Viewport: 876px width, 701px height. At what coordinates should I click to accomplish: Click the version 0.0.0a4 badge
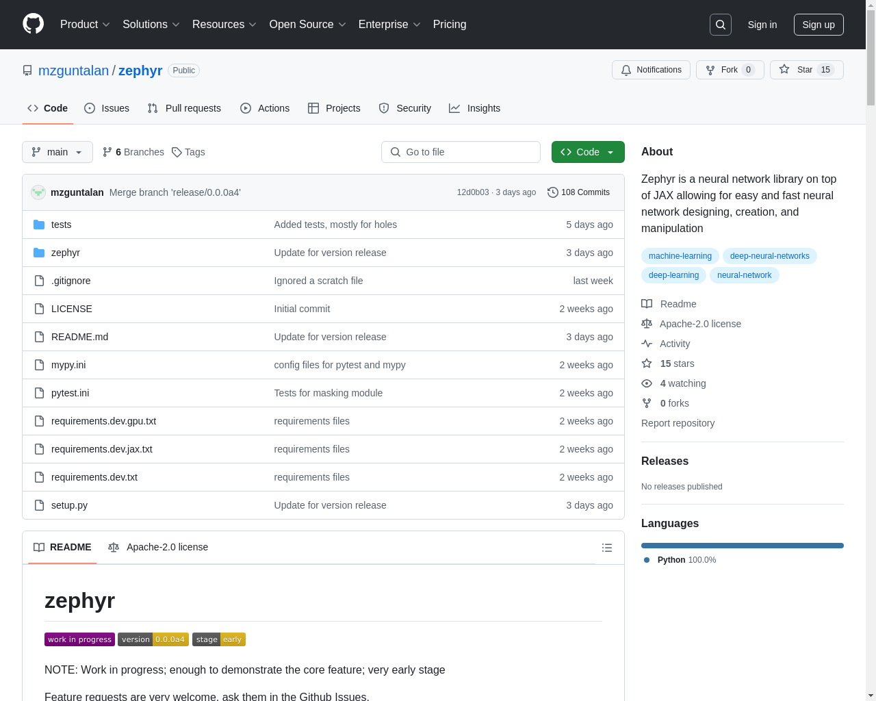pos(153,639)
